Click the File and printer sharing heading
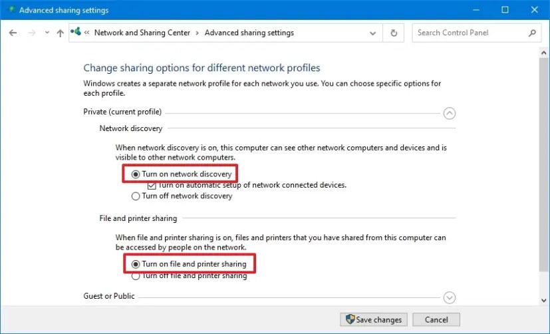Image resolution: width=550 pixels, height=334 pixels. pos(138,218)
